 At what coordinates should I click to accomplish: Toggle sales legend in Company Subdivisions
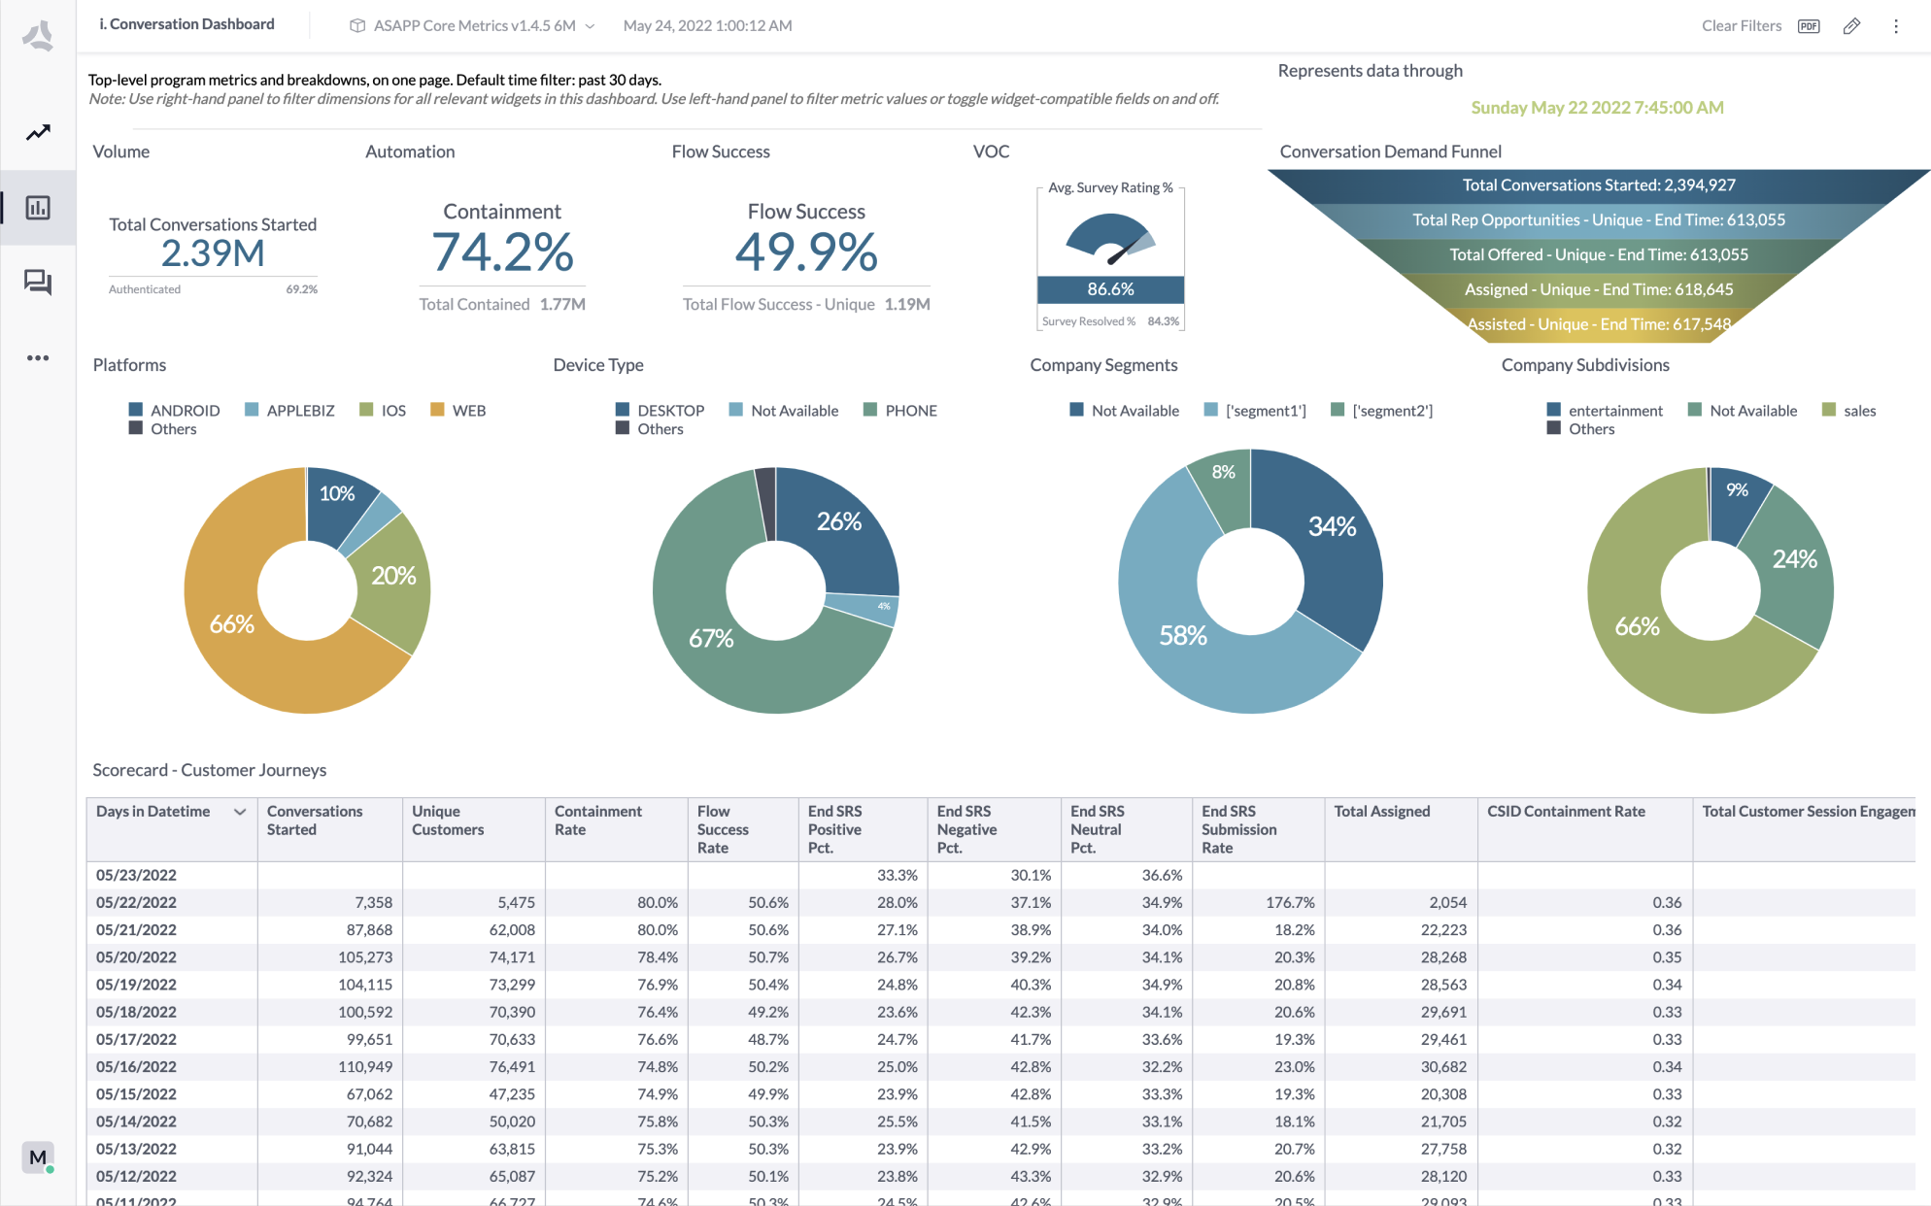[x=1859, y=411]
